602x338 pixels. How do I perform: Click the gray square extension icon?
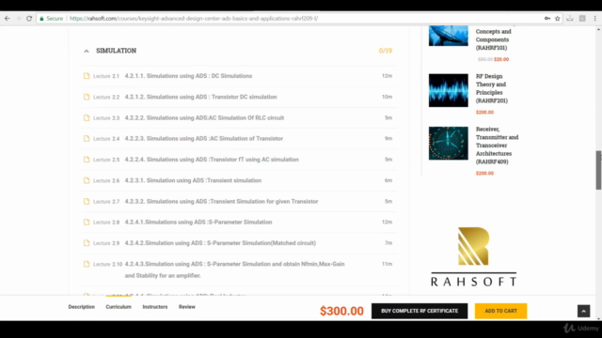(582, 19)
